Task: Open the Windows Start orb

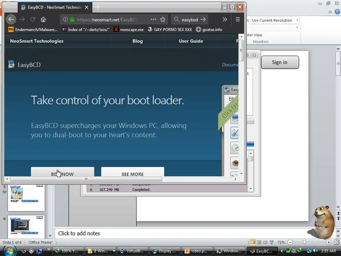Action: click(9, 251)
